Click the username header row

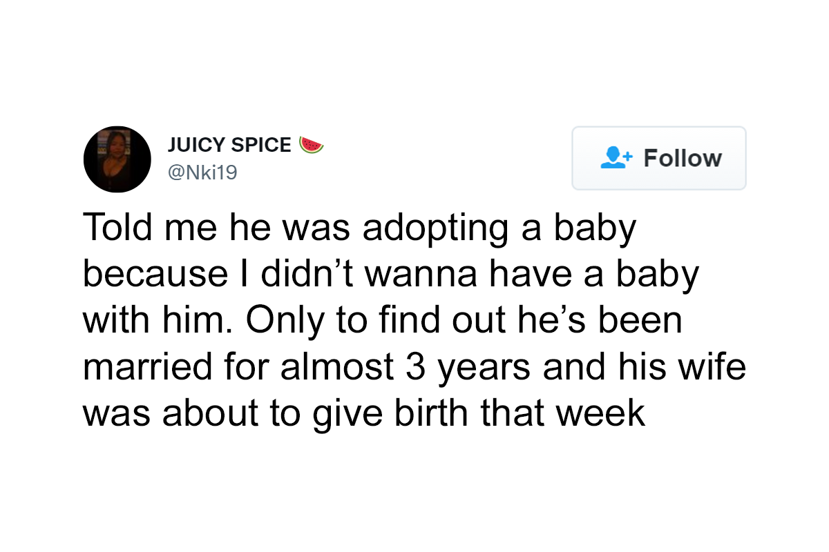[230, 159]
